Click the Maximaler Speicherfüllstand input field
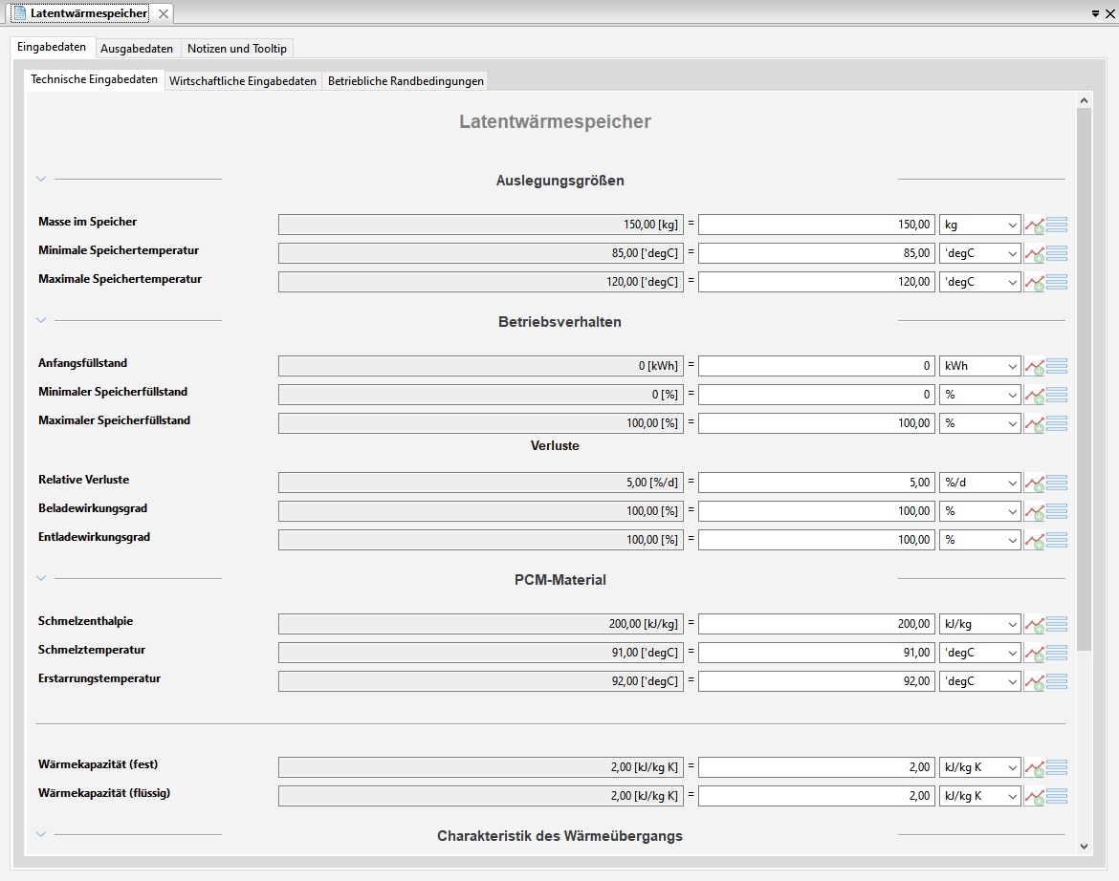This screenshot has height=881, width=1119. [817, 423]
